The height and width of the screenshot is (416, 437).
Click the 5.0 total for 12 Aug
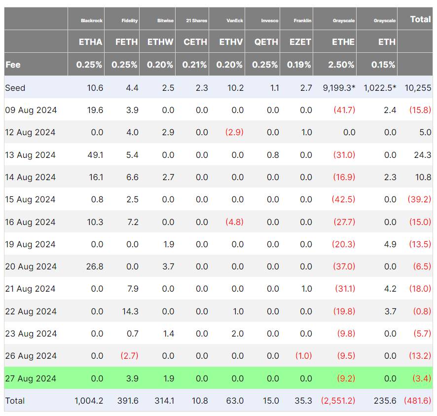point(425,132)
